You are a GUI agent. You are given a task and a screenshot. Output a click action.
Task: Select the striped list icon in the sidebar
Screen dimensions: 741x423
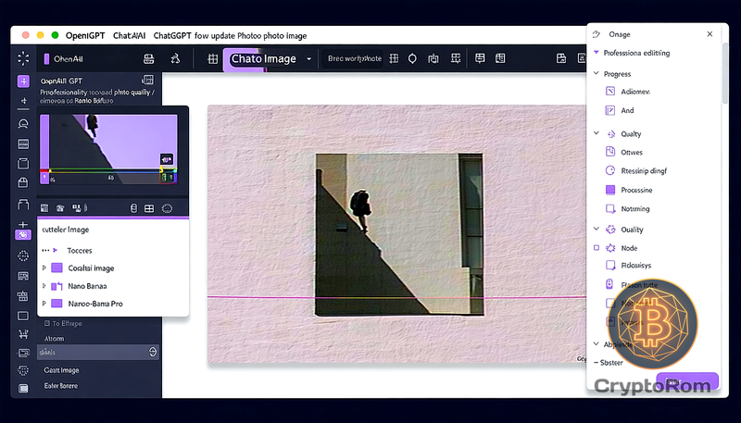click(x=23, y=144)
